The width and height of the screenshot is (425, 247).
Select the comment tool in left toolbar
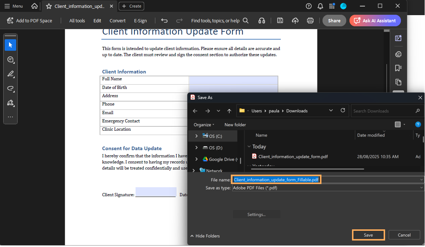pos(10,59)
